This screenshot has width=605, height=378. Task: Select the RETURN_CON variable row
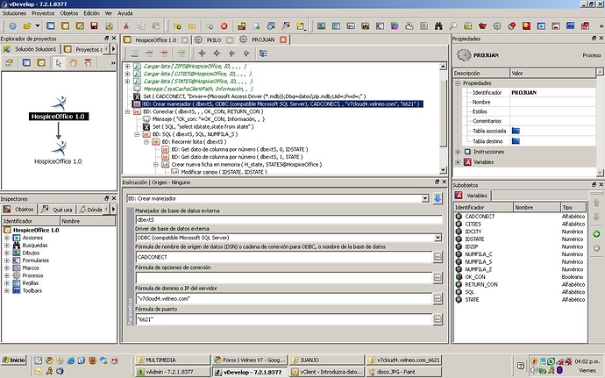click(520, 284)
